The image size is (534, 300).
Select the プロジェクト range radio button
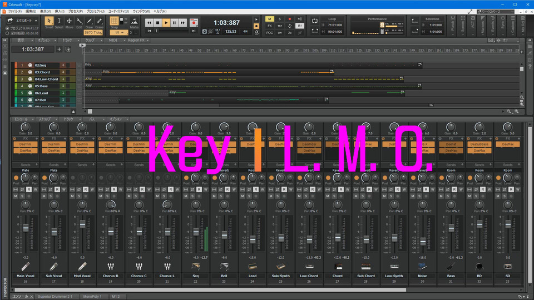(x=7, y=28)
